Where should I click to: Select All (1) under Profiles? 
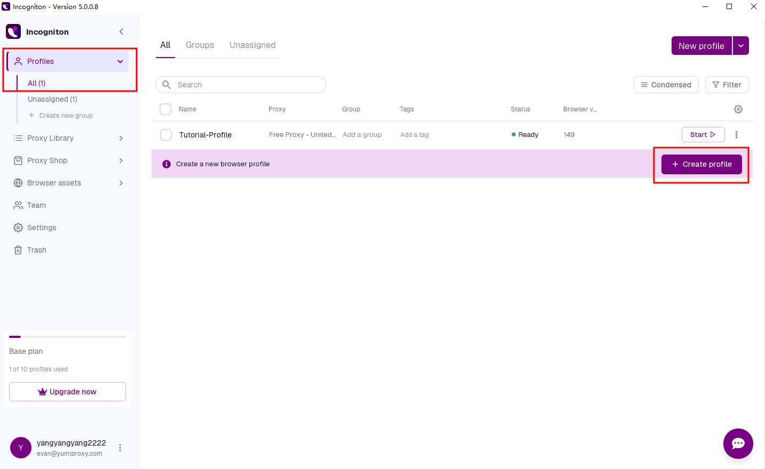point(37,83)
